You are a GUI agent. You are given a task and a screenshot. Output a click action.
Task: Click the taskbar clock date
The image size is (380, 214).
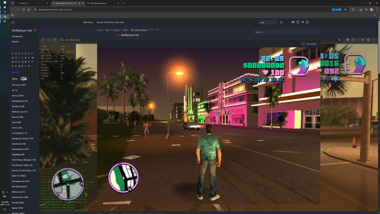pos(5,203)
